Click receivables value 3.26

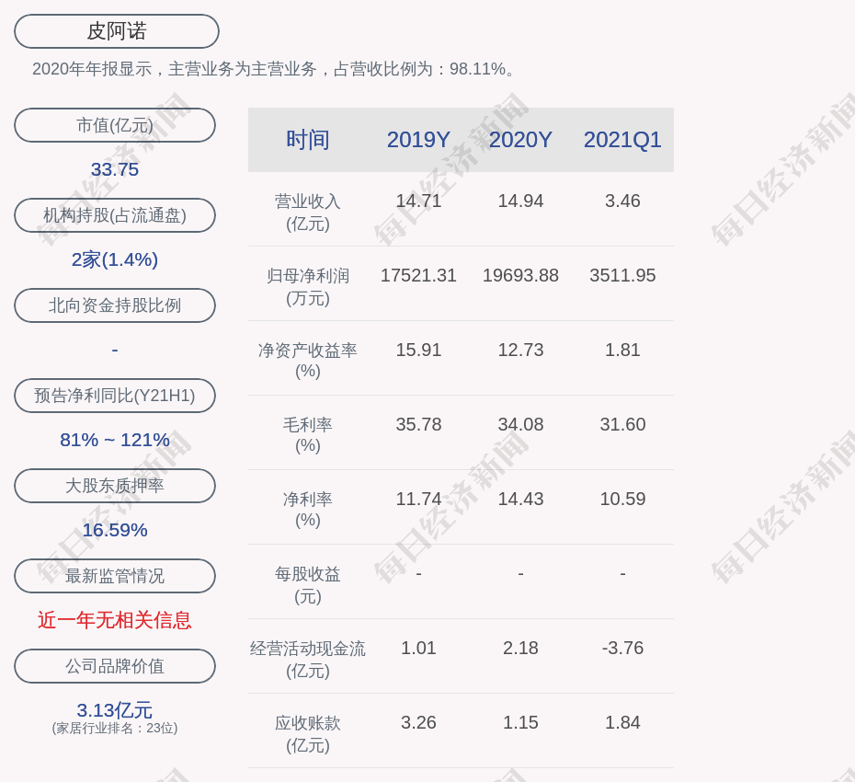pos(419,722)
